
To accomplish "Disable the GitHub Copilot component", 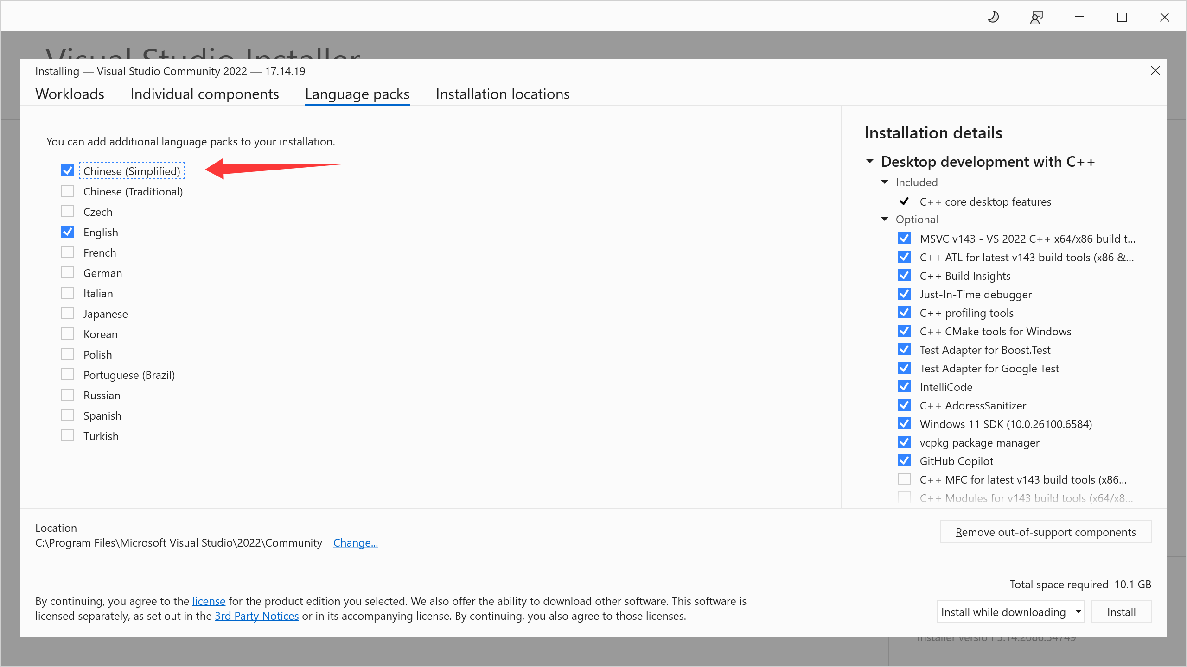I will (x=904, y=461).
